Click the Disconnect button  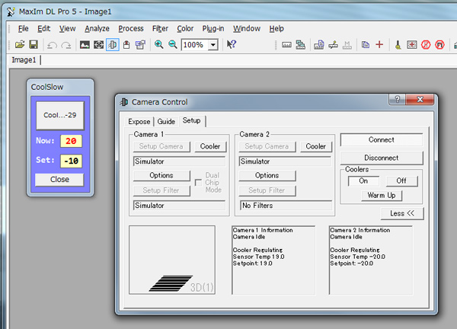[382, 158]
